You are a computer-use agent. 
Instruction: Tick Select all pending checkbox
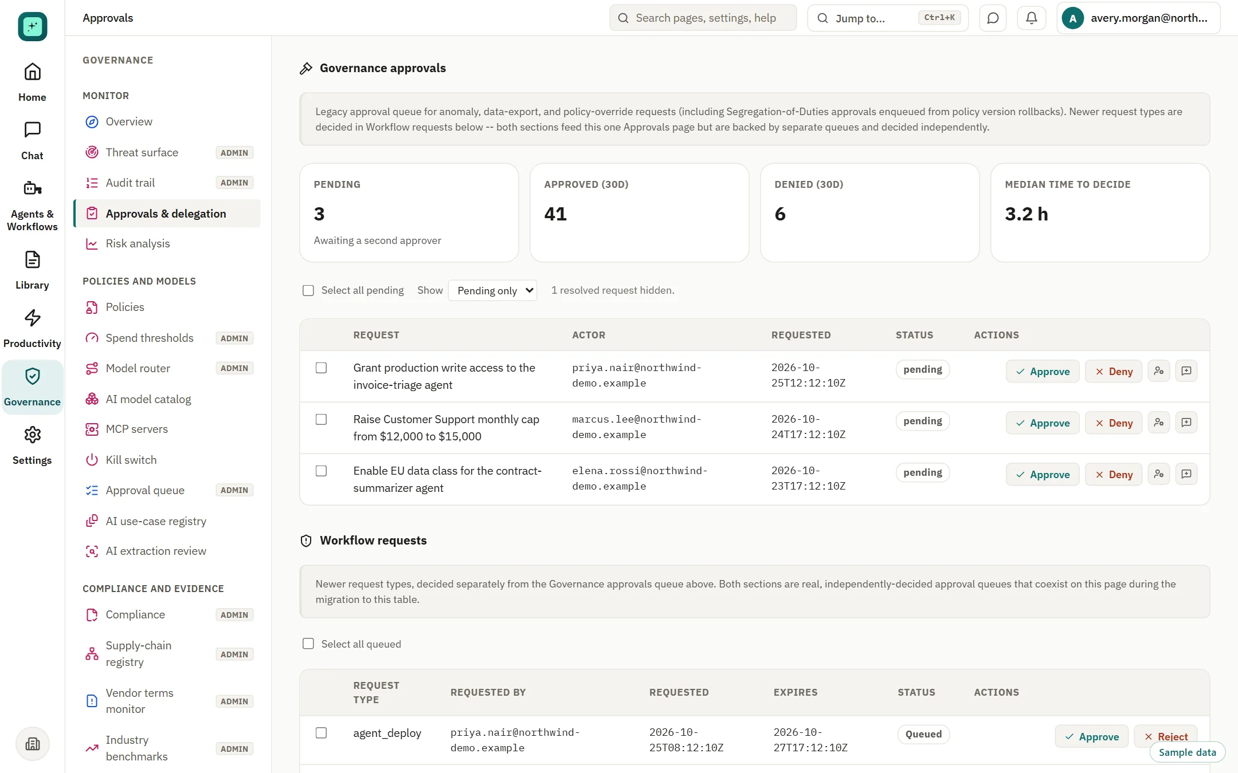click(x=308, y=290)
